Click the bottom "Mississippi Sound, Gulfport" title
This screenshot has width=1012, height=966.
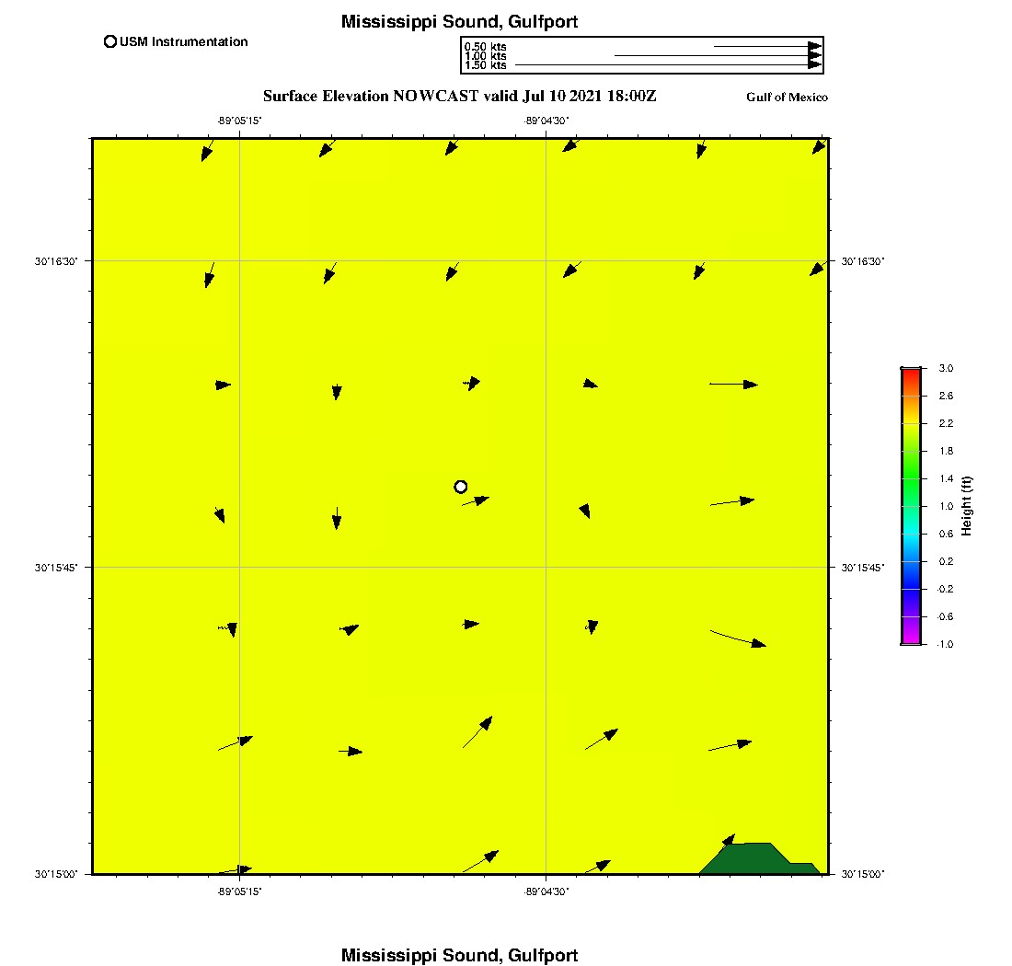tap(459, 955)
